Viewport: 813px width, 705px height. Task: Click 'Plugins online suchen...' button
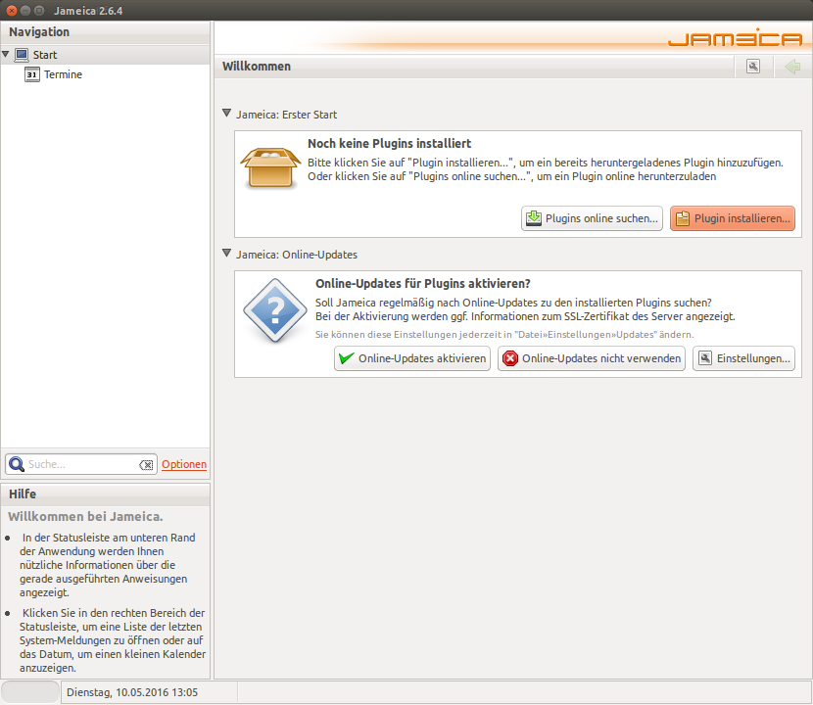pyautogui.click(x=592, y=218)
